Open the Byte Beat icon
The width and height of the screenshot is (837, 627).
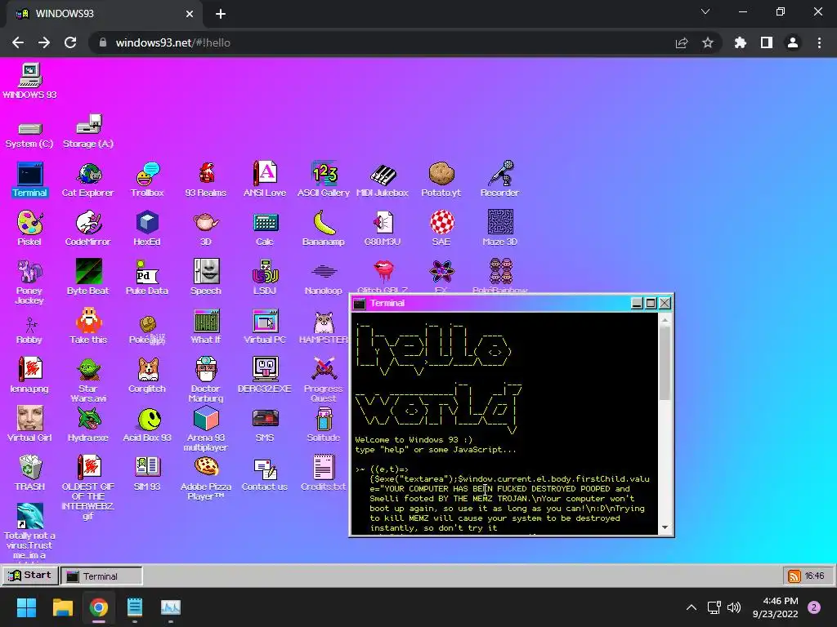point(88,272)
